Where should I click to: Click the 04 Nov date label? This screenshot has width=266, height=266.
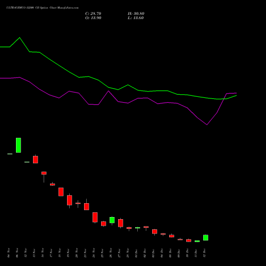click(x=9, y=253)
